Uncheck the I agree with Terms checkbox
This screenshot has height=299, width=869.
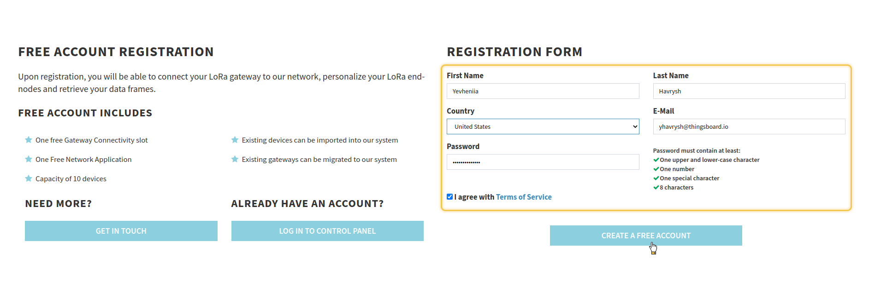[450, 197]
